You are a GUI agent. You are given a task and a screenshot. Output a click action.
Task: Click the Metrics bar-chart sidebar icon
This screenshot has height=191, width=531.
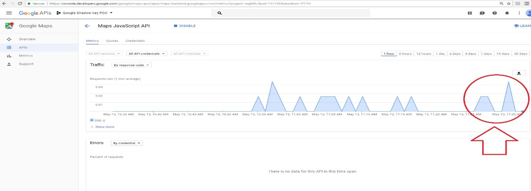pos(9,56)
